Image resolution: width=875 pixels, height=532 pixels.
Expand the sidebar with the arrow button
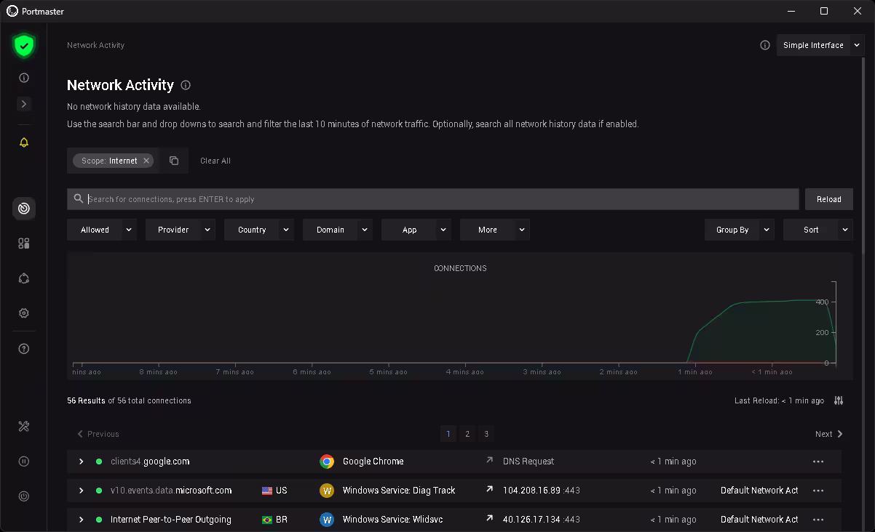(24, 104)
